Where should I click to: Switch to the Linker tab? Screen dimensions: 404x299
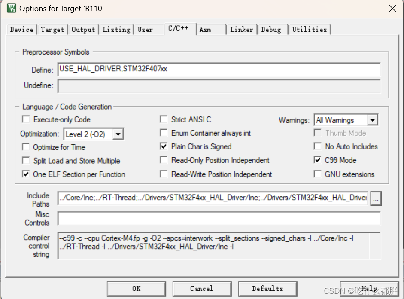click(x=241, y=29)
